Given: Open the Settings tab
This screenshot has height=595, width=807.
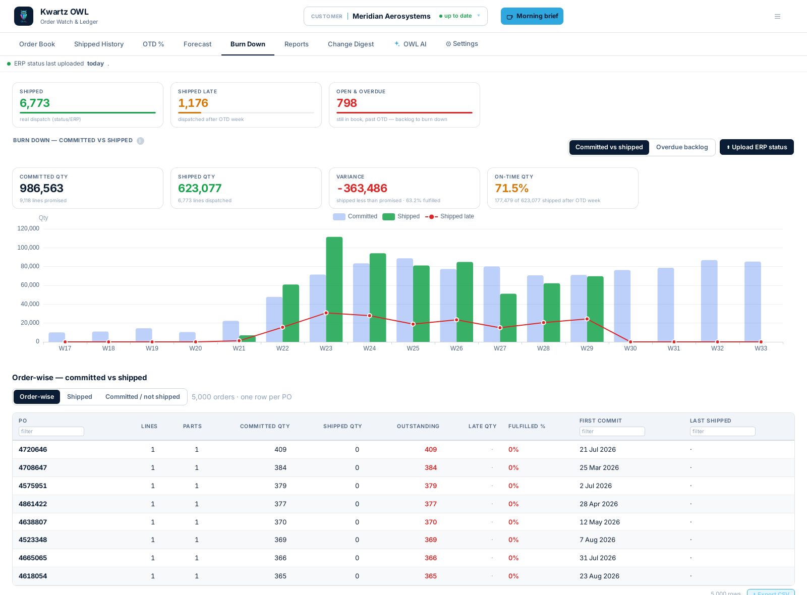Looking at the screenshot, I should (462, 44).
